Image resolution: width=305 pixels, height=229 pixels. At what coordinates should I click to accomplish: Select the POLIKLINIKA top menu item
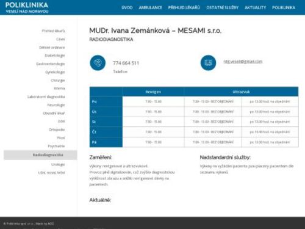pyautogui.click(x=284, y=7)
